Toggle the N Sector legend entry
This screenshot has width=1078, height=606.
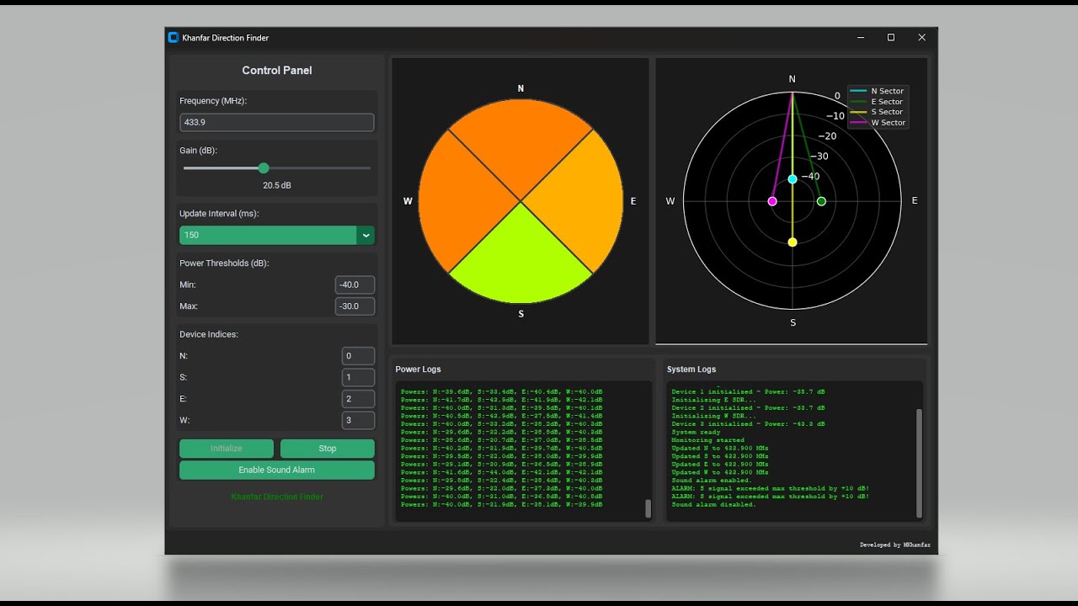pyautogui.click(x=883, y=90)
